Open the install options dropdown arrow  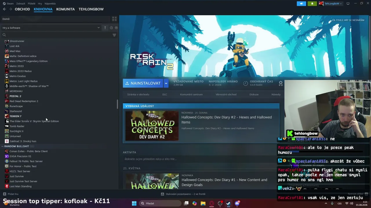click(166, 83)
